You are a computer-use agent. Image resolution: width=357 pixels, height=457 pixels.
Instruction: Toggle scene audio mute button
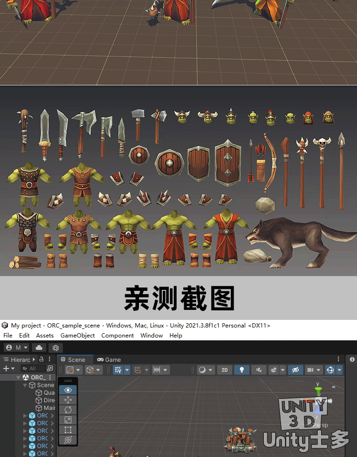(259, 370)
